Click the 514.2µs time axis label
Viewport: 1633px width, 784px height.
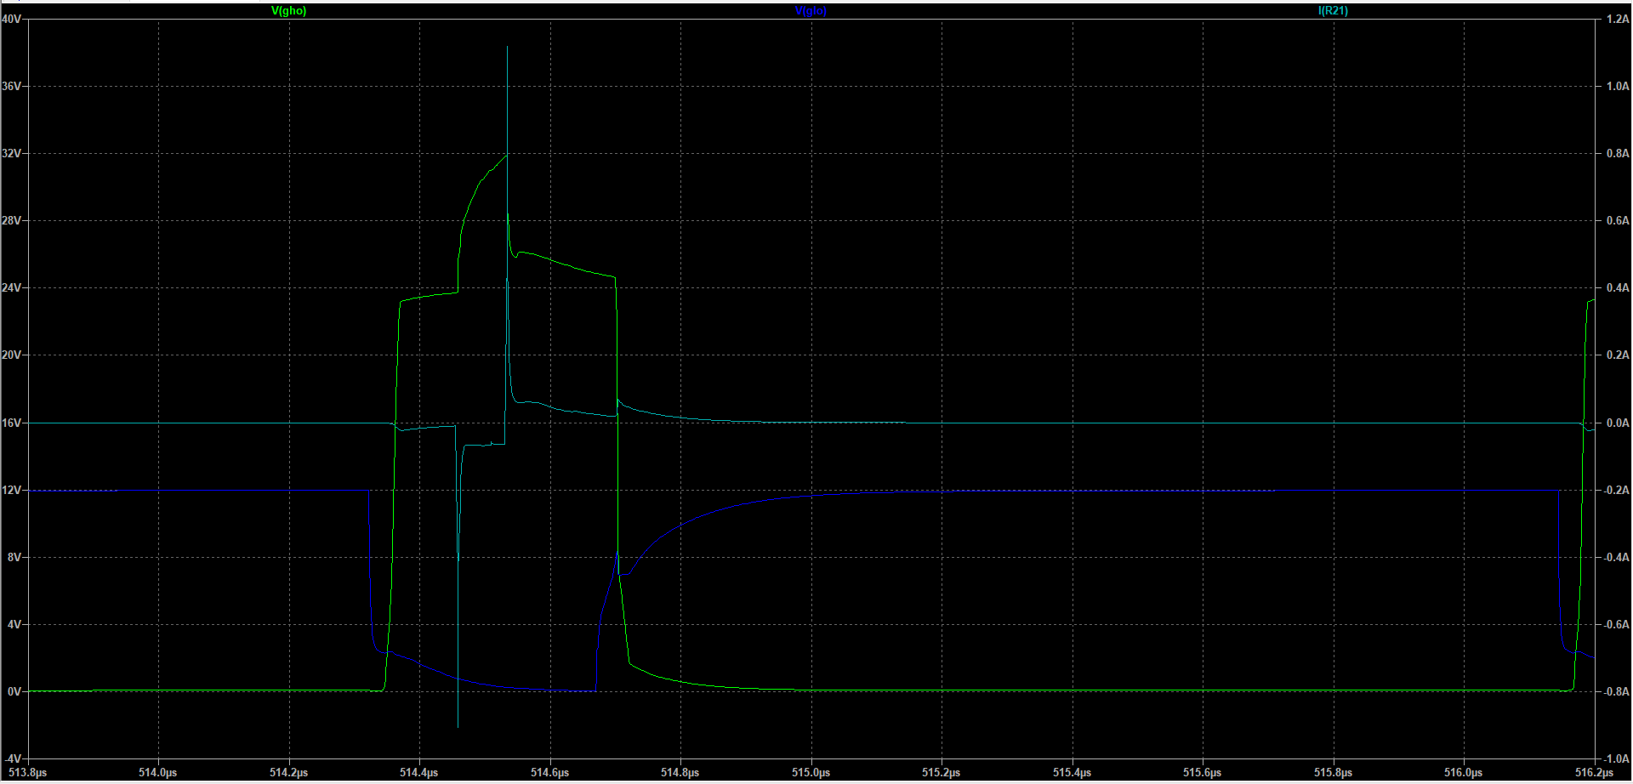[289, 772]
